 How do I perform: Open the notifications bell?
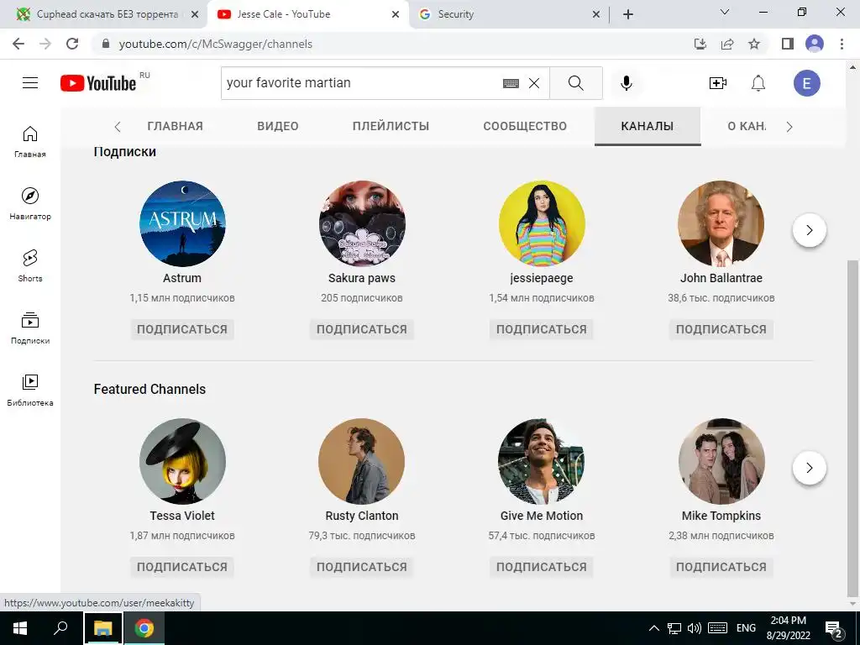pyautogui.click(x=758, y=83)
